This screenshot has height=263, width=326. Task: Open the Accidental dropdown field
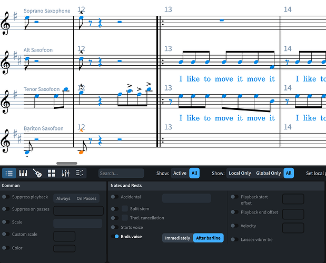186,198
